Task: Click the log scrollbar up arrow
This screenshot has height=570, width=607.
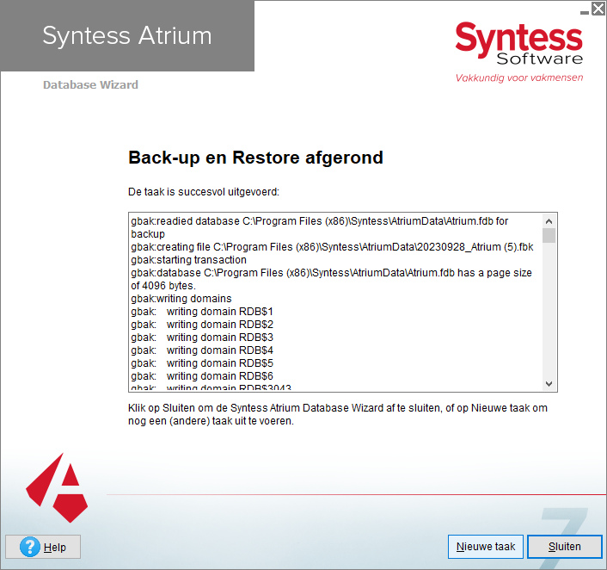Action: pyautogui.click(x=549, y=221)
